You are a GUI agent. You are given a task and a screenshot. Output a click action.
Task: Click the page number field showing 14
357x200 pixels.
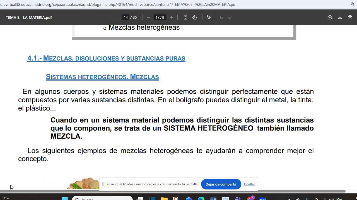tap(126, 17)
